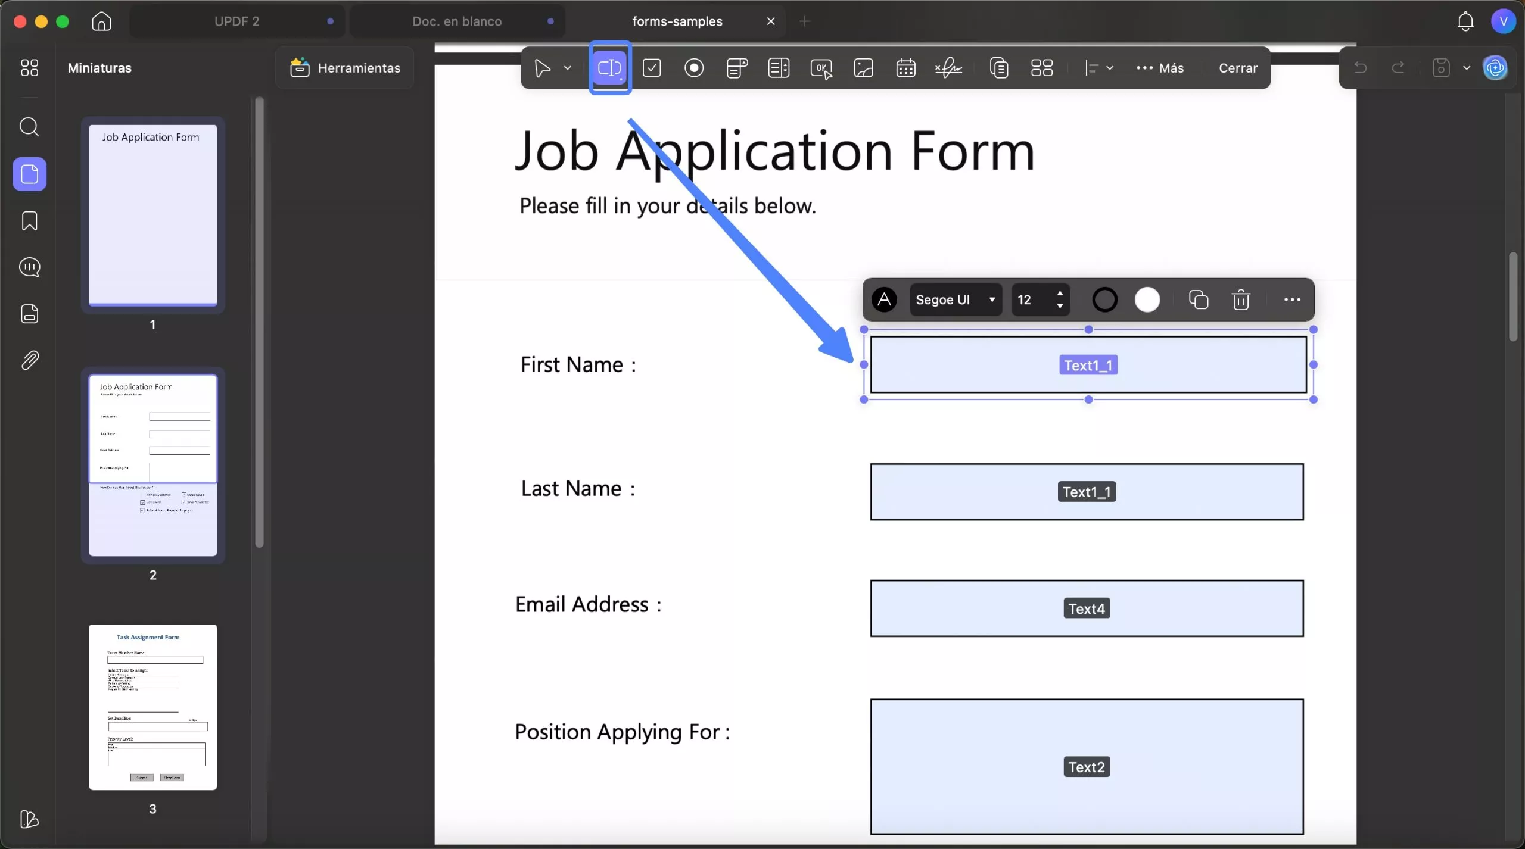Click Cerrar to exit form mode
The width and height of the screenshot is (1525, 849).
pos(1238,68)
